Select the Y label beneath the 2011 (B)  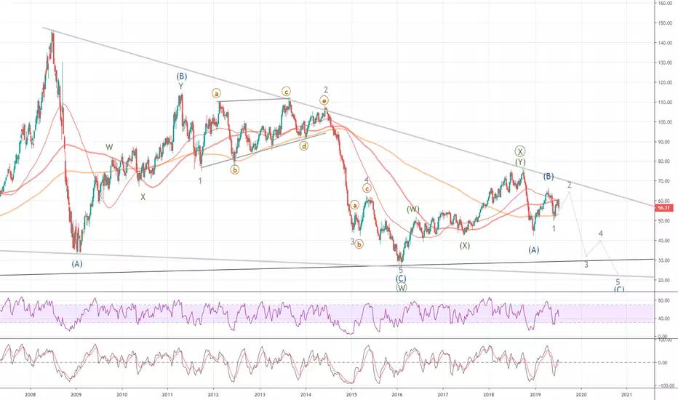pyautogui.click(x=181, y=86)
